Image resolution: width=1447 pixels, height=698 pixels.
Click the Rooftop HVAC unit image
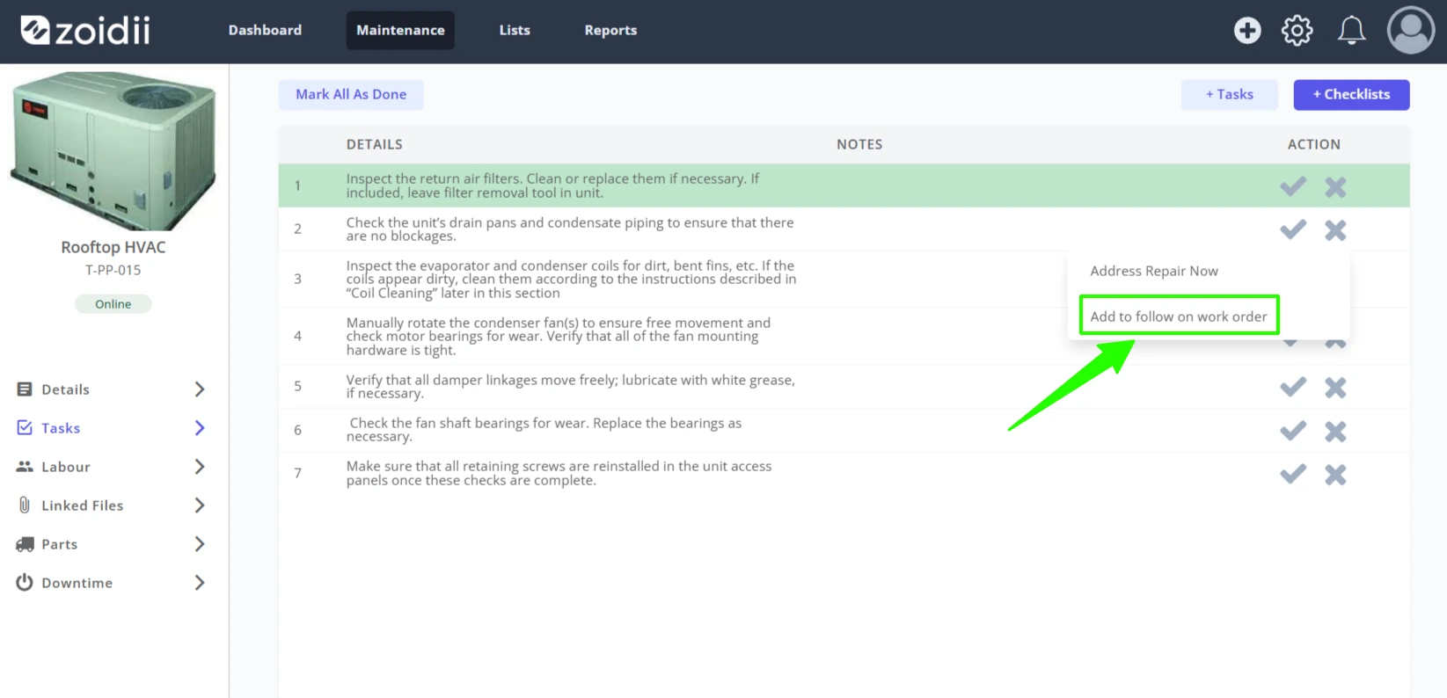coord(113,149)
